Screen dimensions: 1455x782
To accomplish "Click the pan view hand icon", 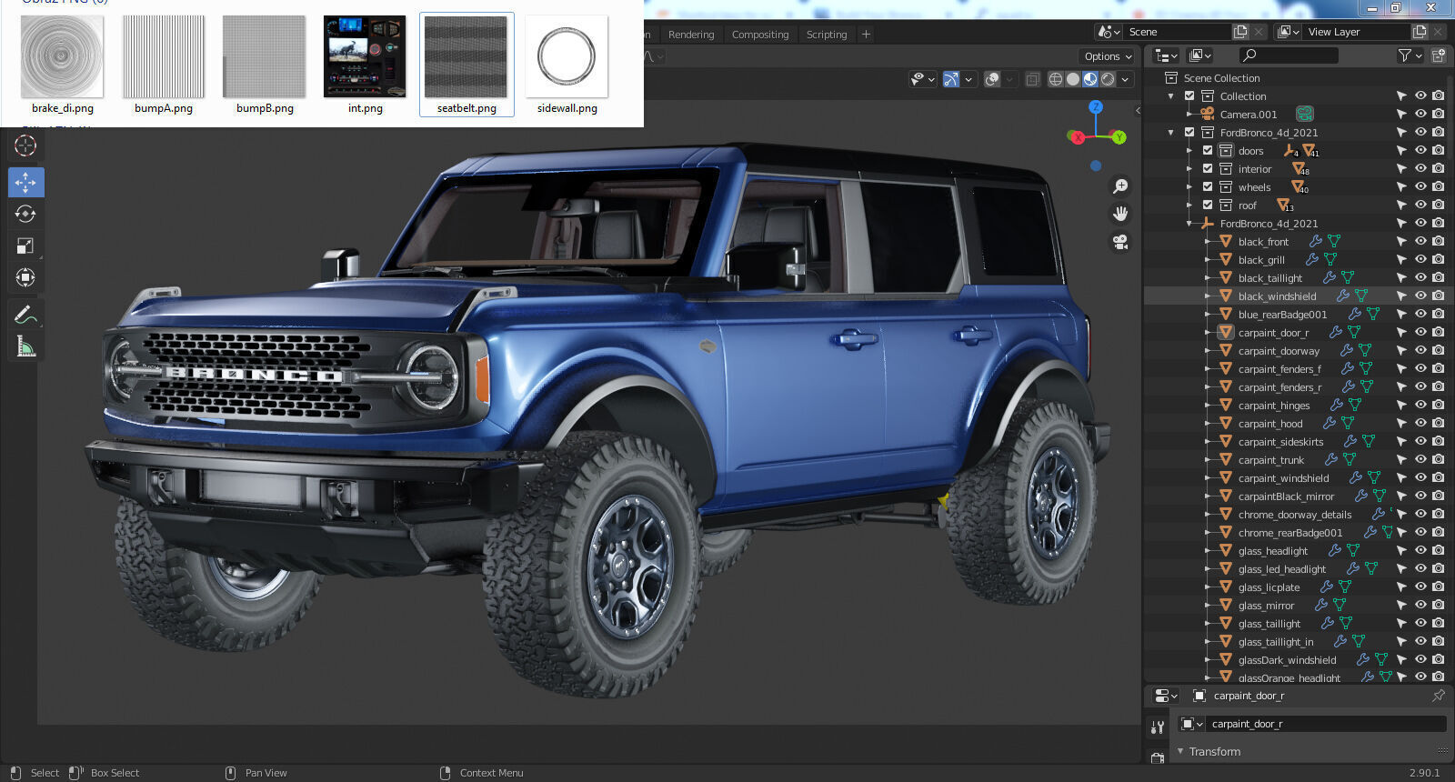I will coord(1120,214).
